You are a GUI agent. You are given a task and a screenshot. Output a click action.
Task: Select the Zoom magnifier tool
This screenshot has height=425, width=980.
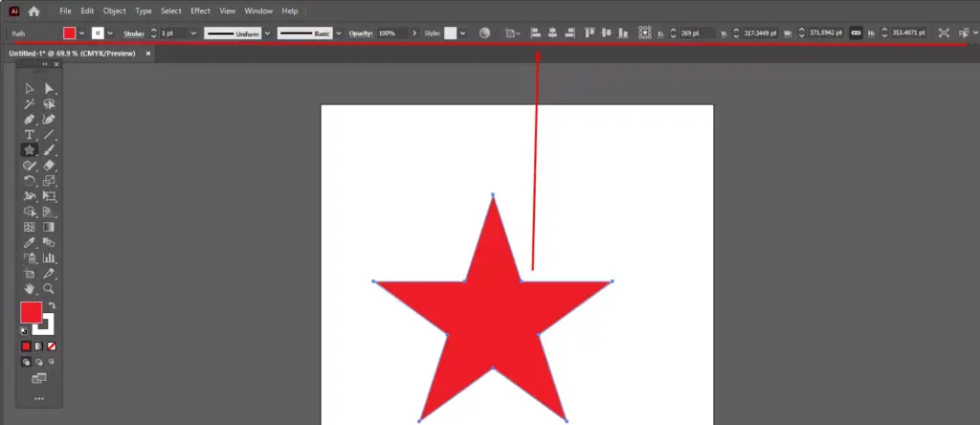pos(50,289)
